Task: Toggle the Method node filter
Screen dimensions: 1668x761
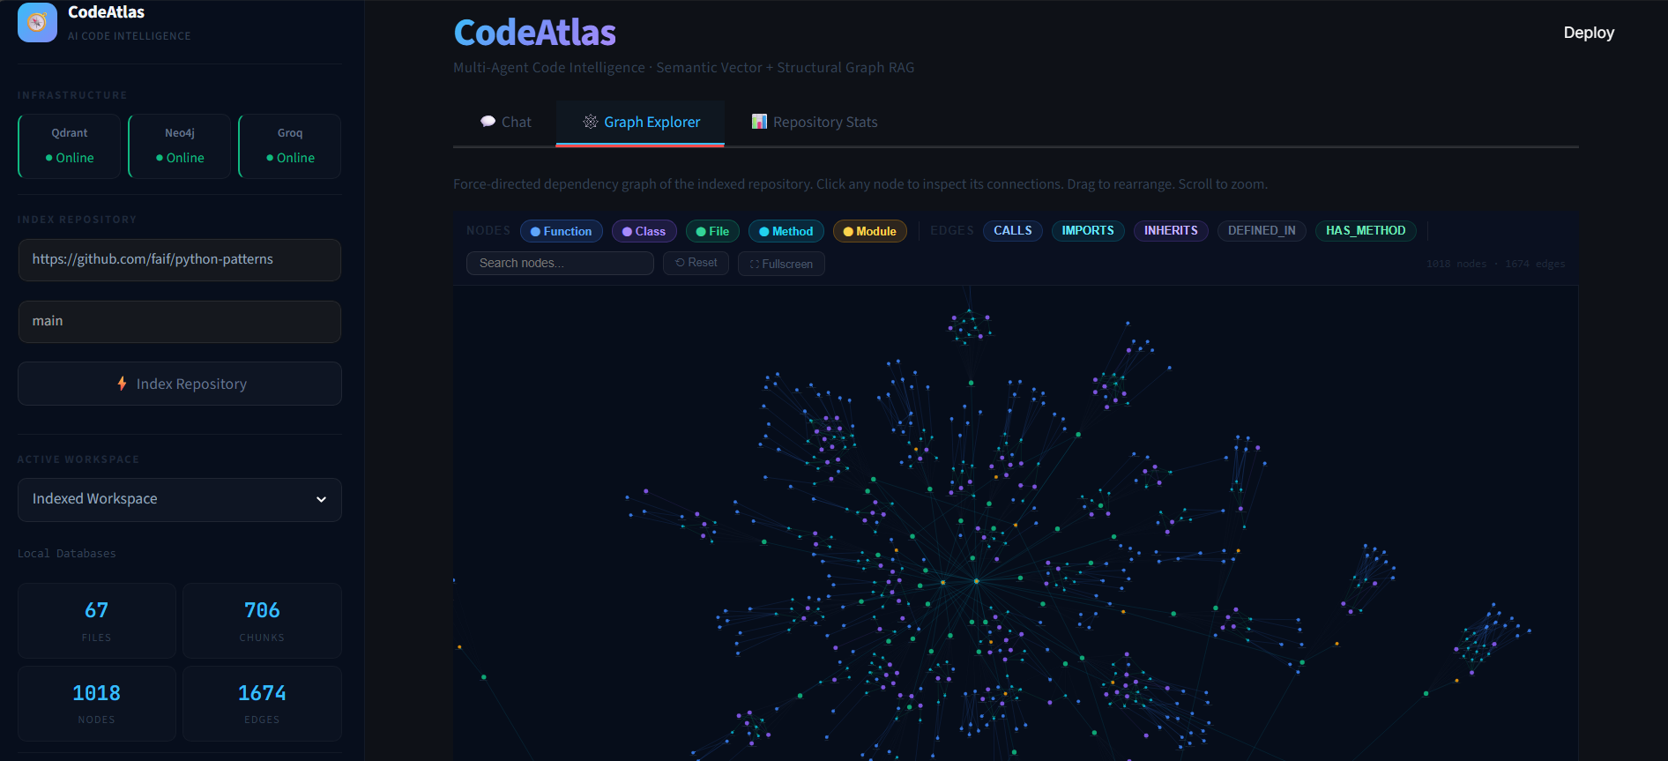Action: click(786, 231)
